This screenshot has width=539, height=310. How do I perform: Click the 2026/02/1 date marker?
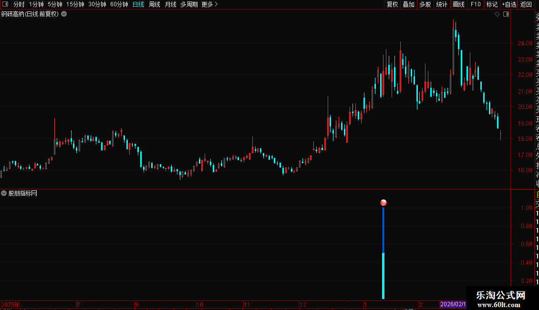(x=453, y=304)
